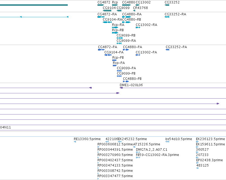This screenshot has width=226, height=180.
Task: Click the arrow glyph beneath RE13360.5prime
Action: [75, 142]
